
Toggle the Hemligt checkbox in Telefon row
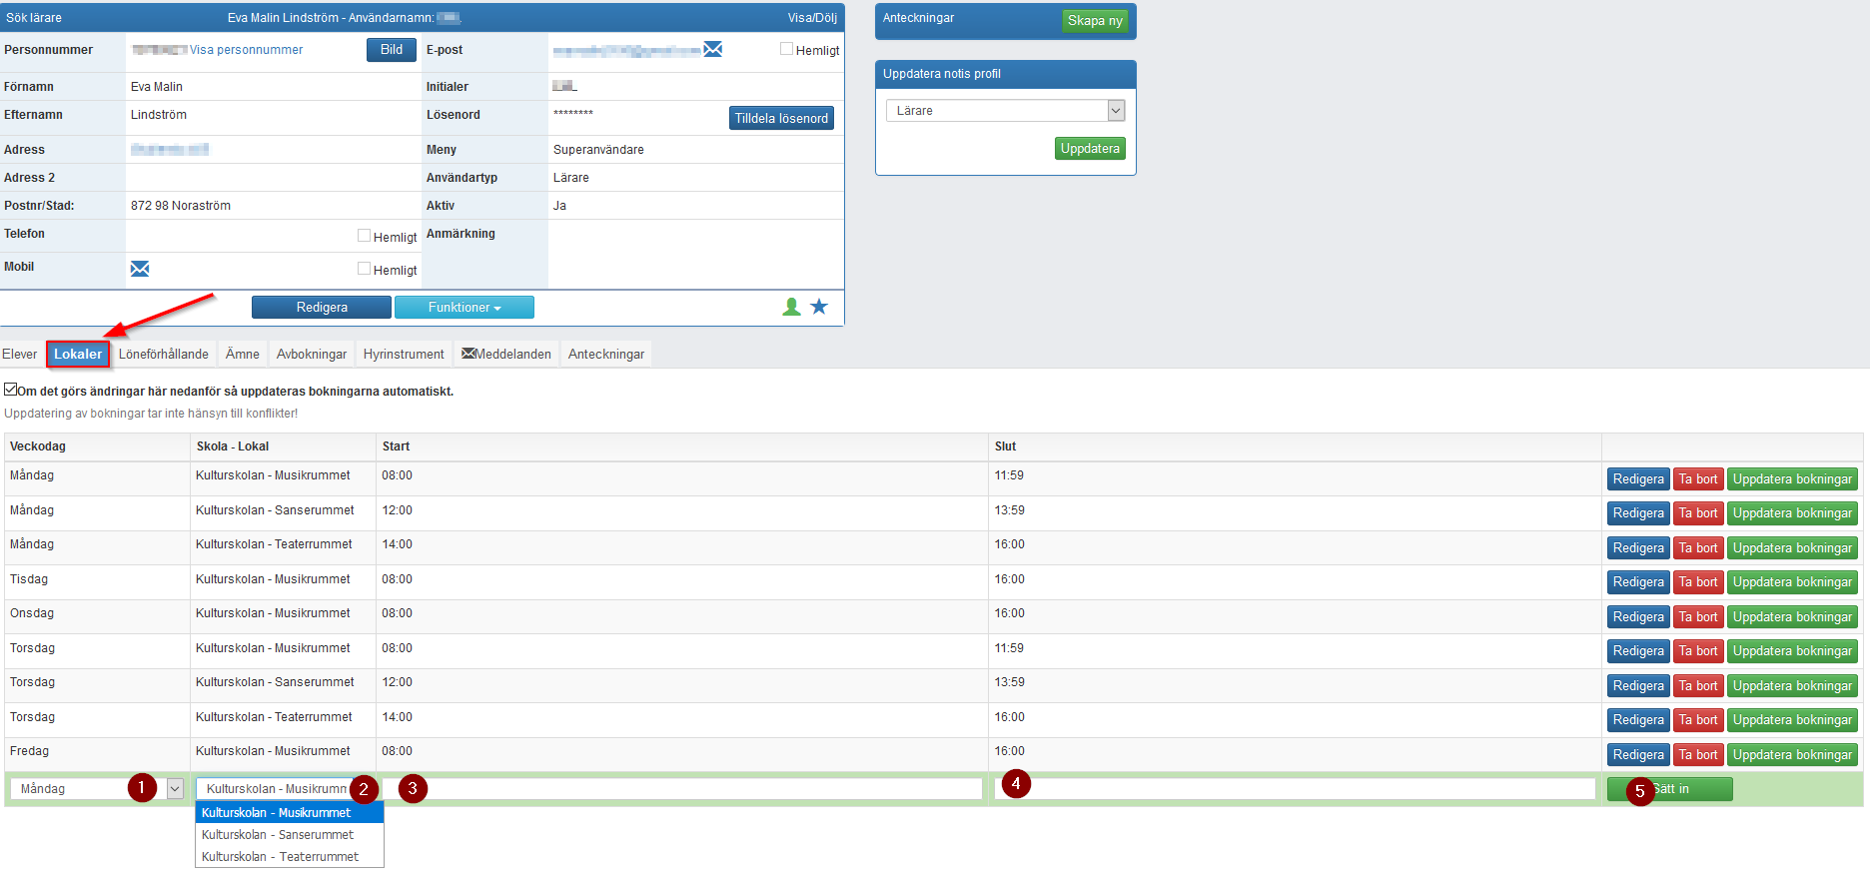(x=364, y=236)
